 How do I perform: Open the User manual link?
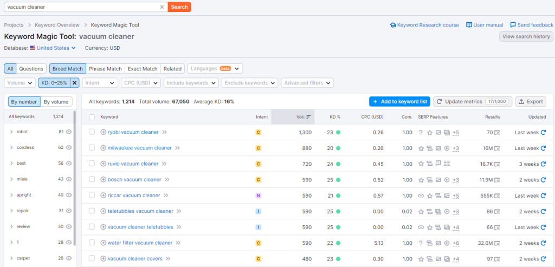485,25
